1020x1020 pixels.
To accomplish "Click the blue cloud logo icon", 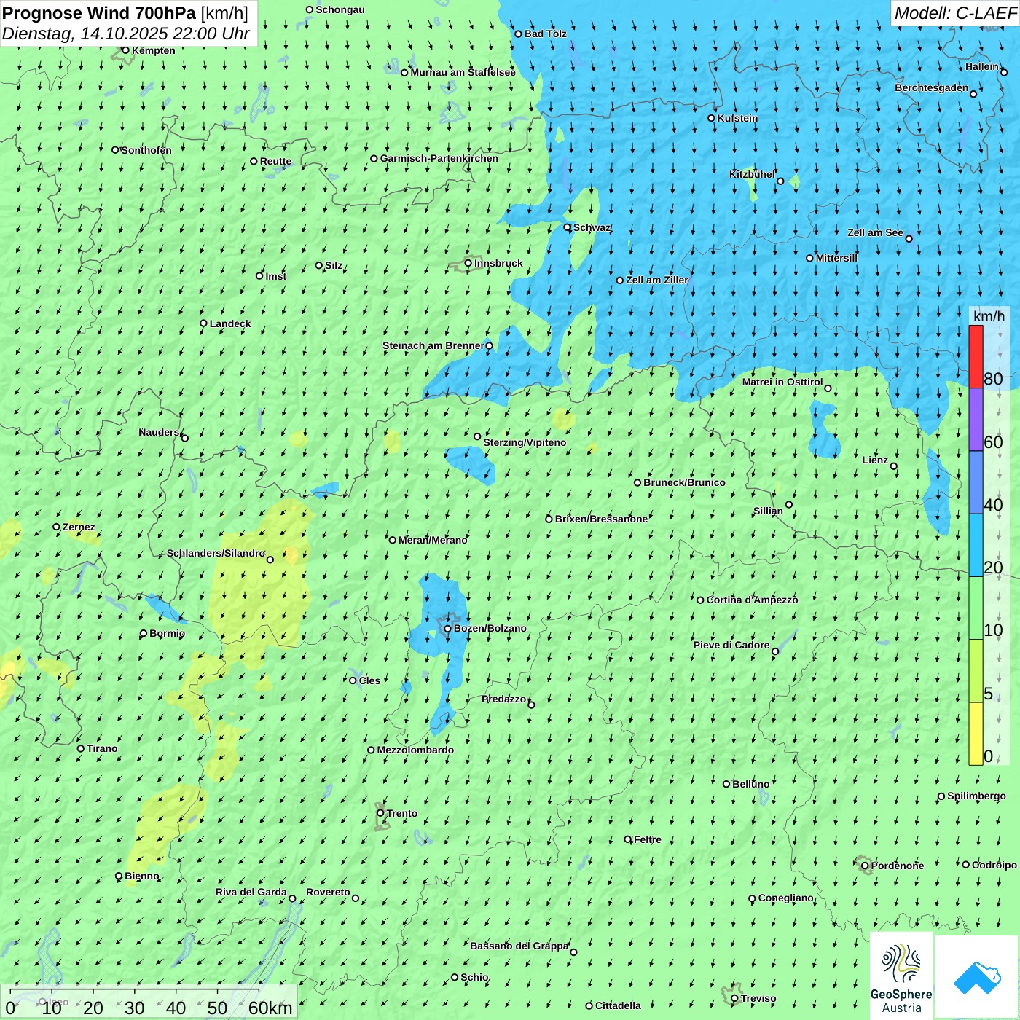I will point(977,976).
